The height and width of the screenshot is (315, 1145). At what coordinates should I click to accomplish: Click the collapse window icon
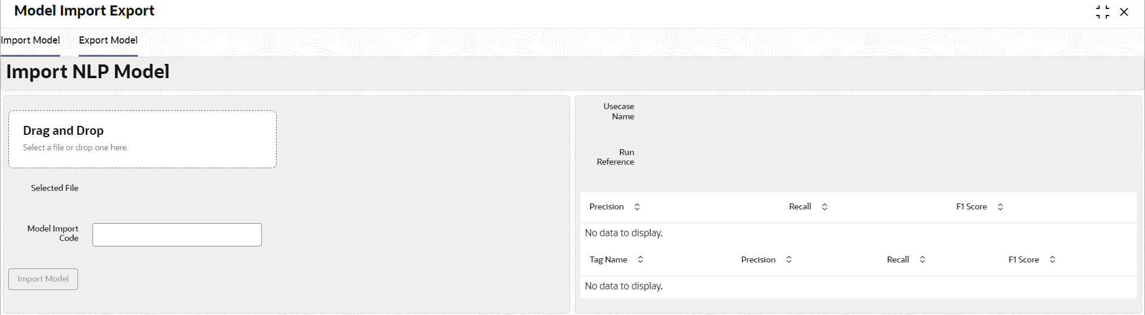coord(1103,12)
